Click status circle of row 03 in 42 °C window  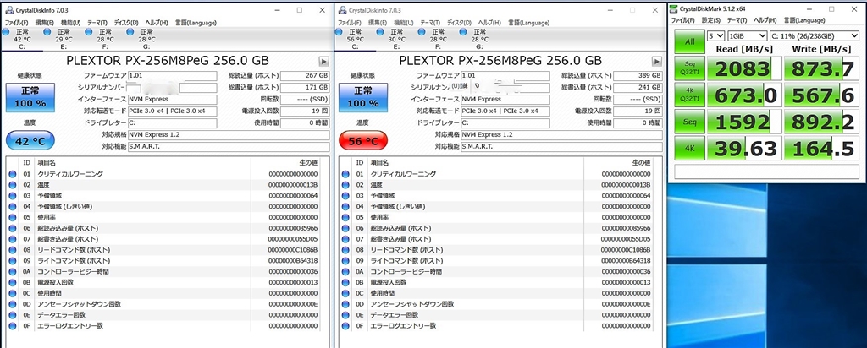click(x=13, y=196)
